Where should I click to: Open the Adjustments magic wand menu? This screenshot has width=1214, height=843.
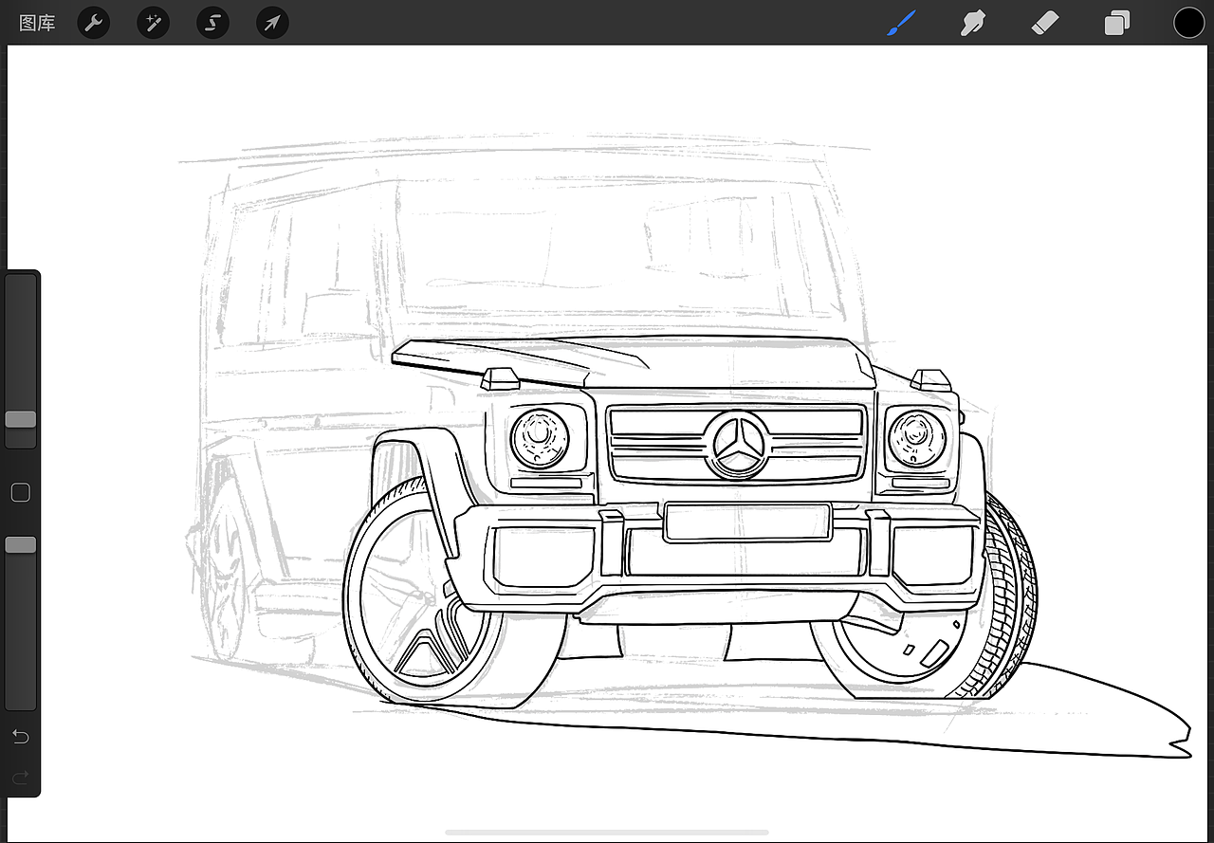click(153, 23)
